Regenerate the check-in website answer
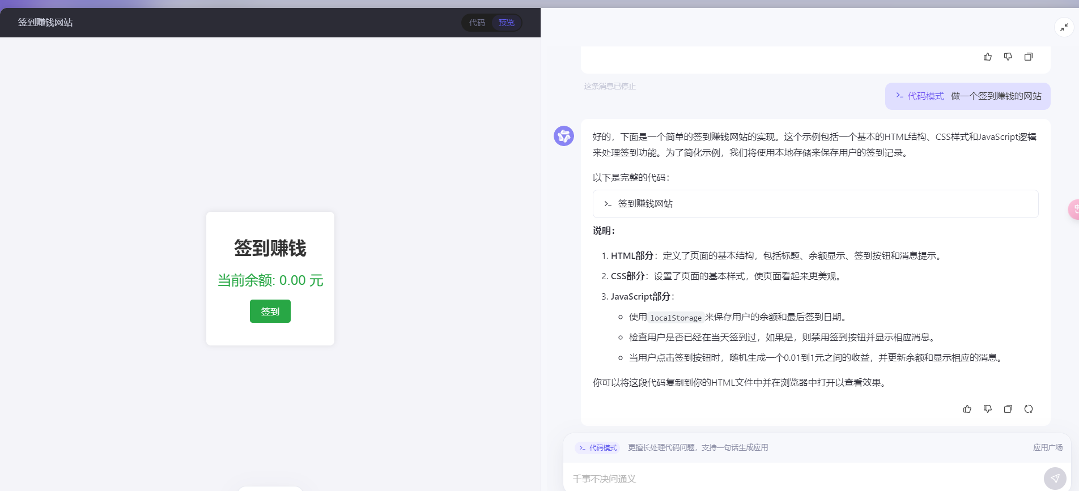Viewport: 1079px width, 491px height. pos(1029,409)
